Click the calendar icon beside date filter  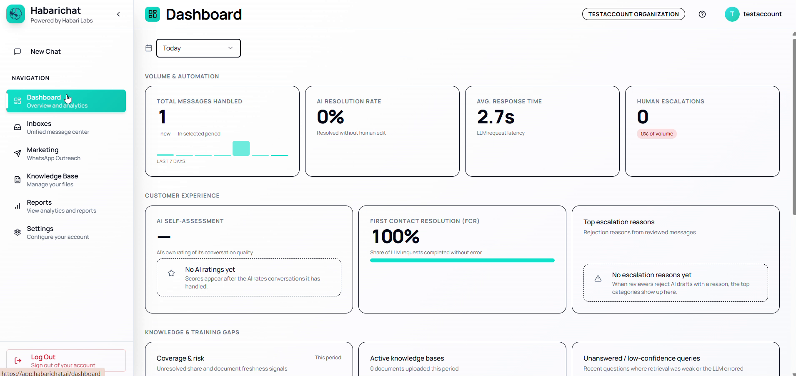tap(149, 48)
